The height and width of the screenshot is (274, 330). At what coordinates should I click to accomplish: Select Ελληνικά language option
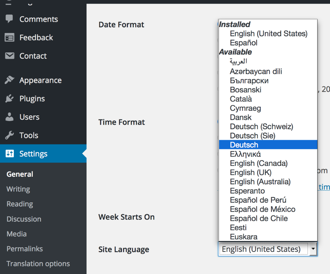[268, 154]
